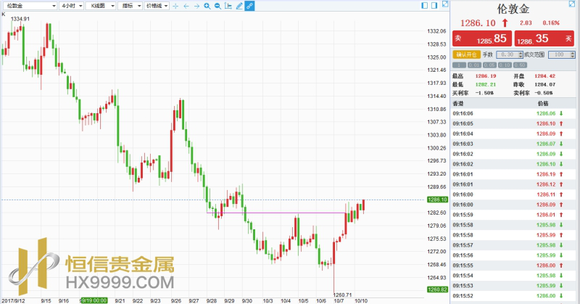580x304 pixels.
Task: Open the K线图 chart type dropdown
Action: [x=101, y=6]
